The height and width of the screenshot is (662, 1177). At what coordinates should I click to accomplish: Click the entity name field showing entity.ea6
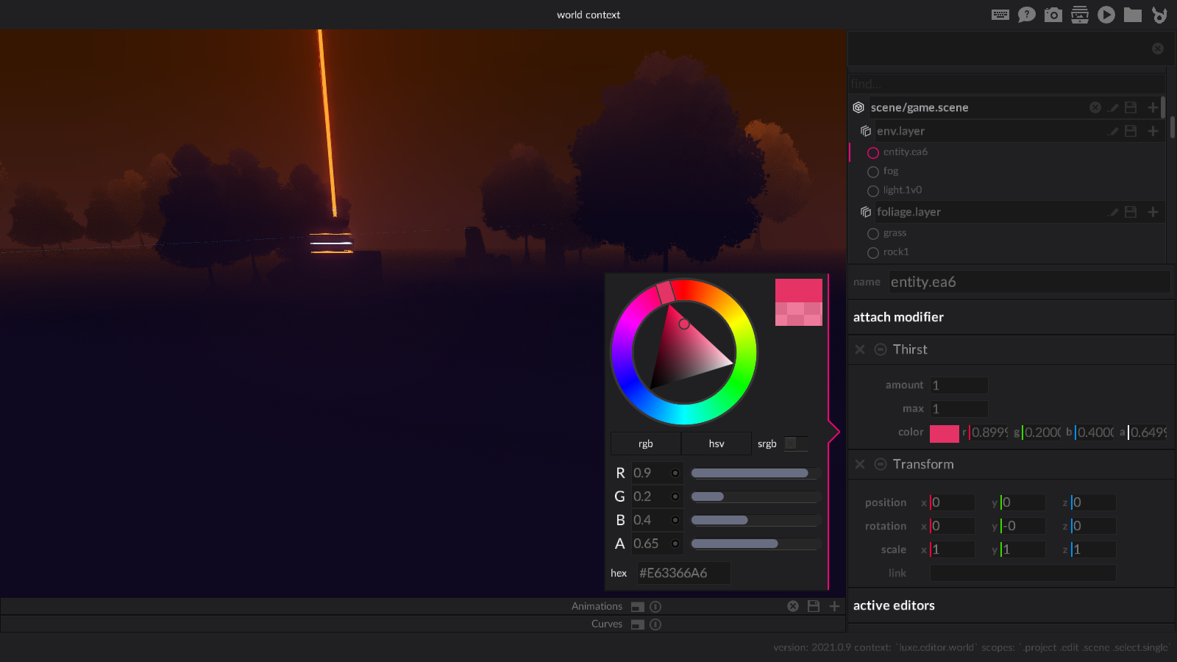[x=1029, y=282]
